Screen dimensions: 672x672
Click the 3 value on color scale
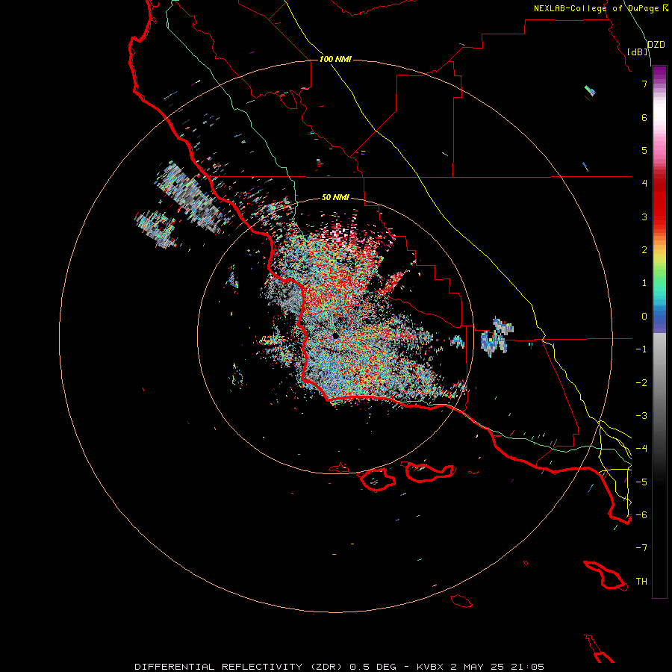click(x=644, y=217)
